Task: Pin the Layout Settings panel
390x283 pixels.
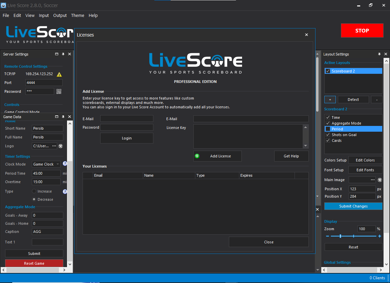Action: pyautogui.click(x=379, y=54)
